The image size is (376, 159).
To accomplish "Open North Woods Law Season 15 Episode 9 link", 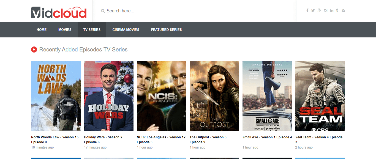I will coord(55,140).
